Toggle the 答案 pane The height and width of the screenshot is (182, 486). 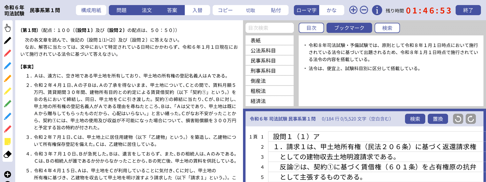click(x=172, y=10)
